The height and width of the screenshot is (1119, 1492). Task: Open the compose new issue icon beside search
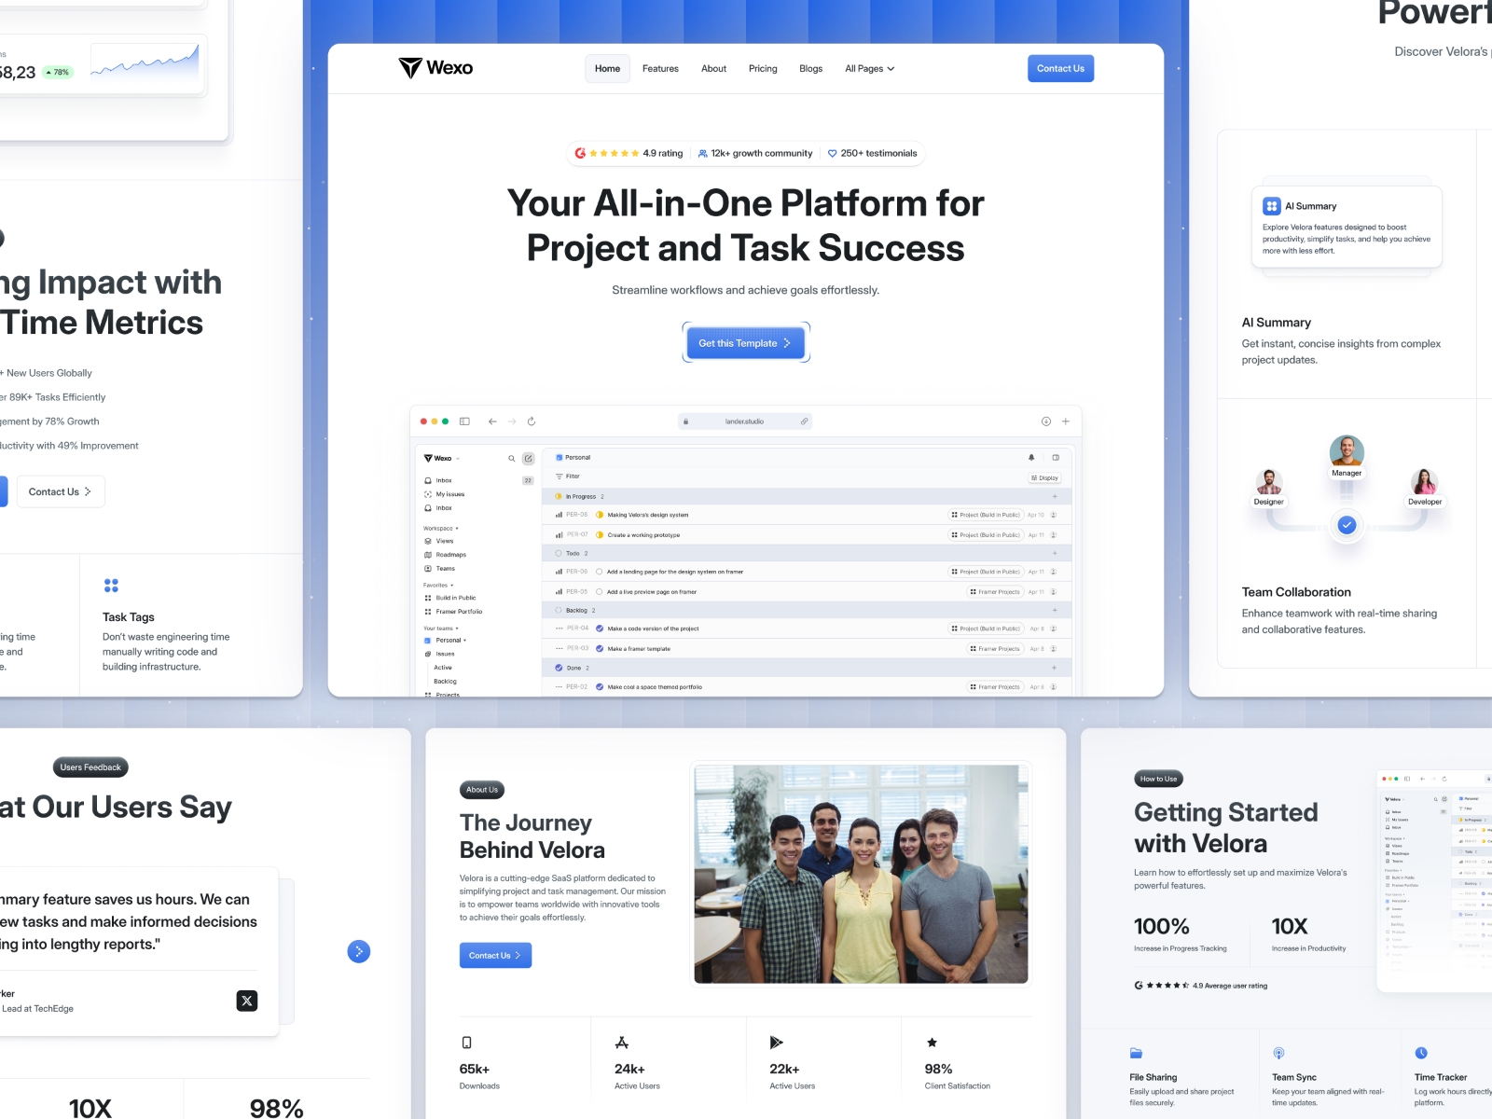click(529, 459)
